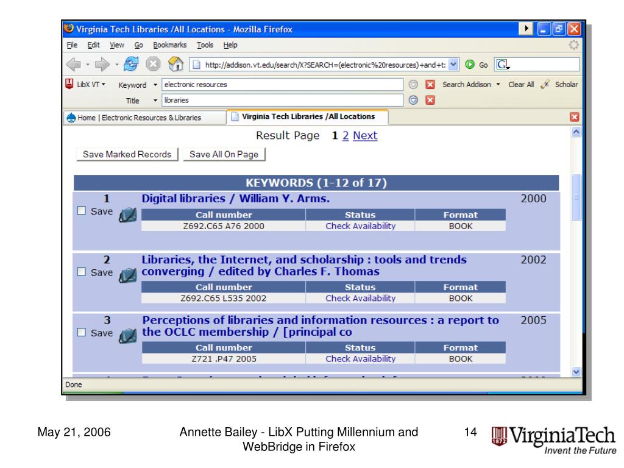Image resolution: width=624 pixels, height=468 pixels.
Task: Click the Keyword field containing electronic resources
Action: 283,84
